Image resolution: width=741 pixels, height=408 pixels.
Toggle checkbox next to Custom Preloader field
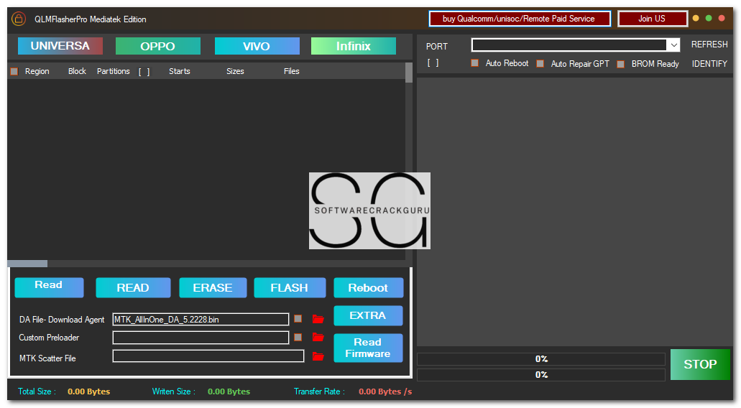click(x=298, y=337)
